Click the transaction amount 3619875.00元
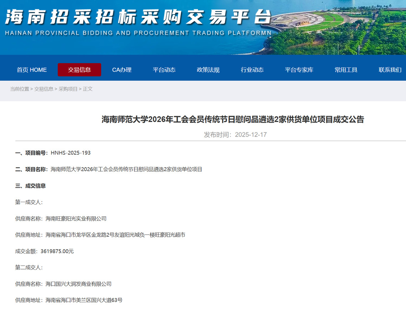The height and width of the screenshot is (313, 406). point(57,251)
